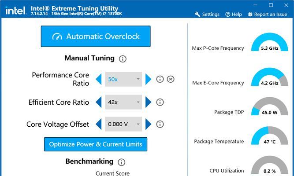The width and height of the screenshot is (294, 176).
Task: Open the Core Voltage Offset 0.000 V dropdown
Action: pos(123,124)
